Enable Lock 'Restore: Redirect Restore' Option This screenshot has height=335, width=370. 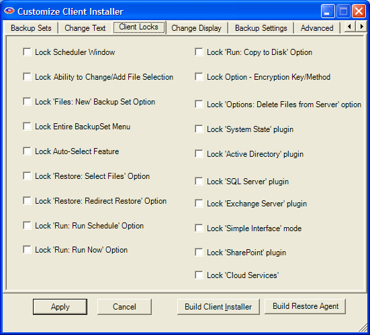(27, 201)
